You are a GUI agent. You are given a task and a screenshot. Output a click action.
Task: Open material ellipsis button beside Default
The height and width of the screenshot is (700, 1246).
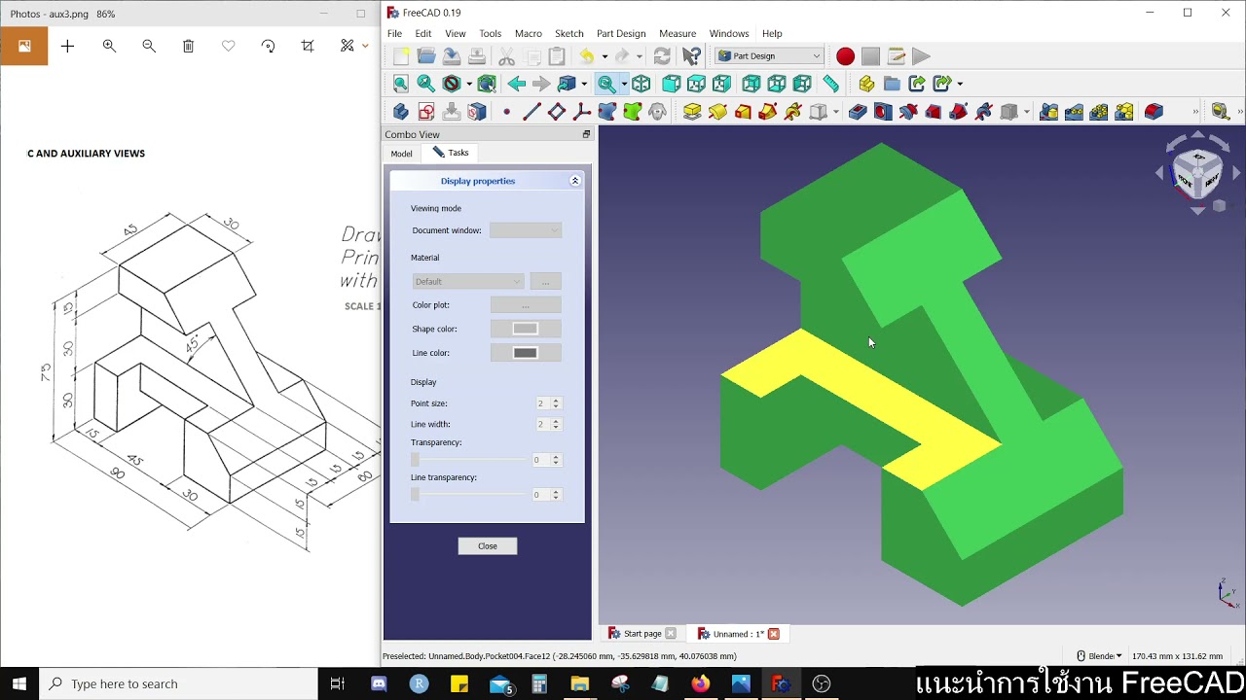pos(545,281)
